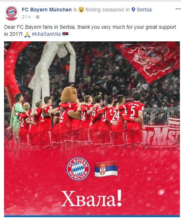
Task: Click the Serbian flag emoji in text
Action: click(65, 34)
